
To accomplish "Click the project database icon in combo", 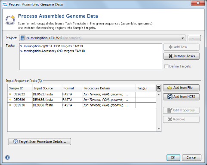I will (x=23, y=38).
